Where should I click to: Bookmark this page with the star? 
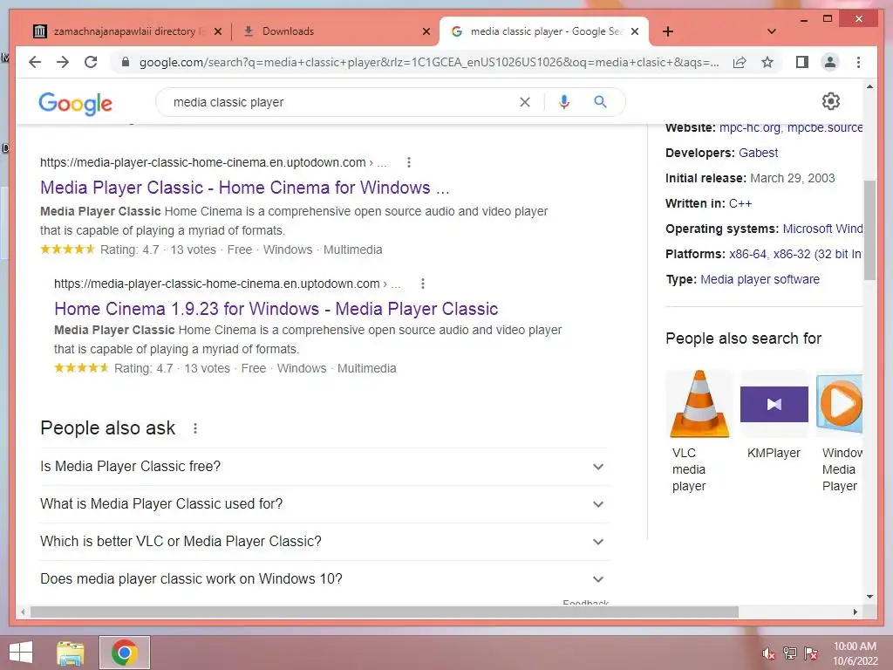tap(767, 62)
